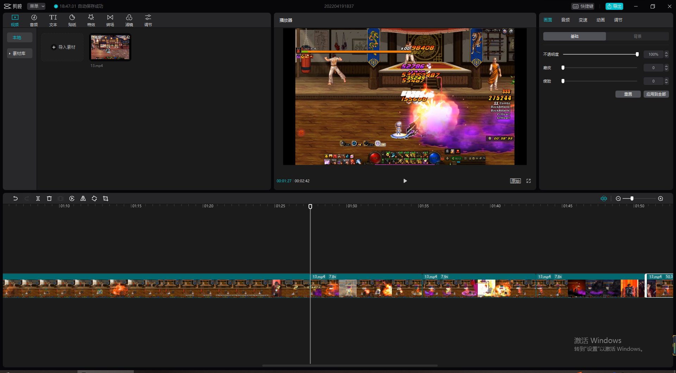Click the 原始 aspect ratio button
The image size is (676, 373).
(x=515, y=181)
